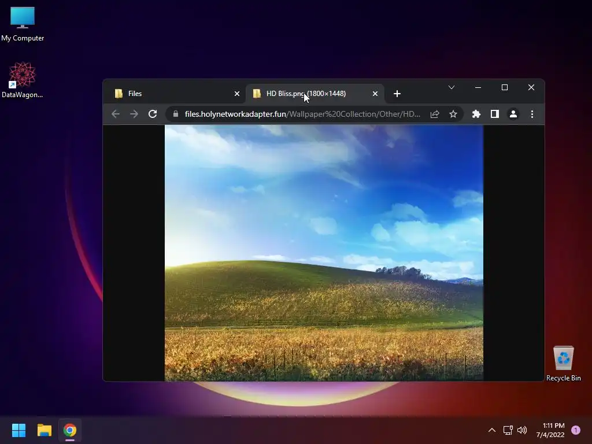Close the HD Bliss.png tab
Screen dimensions: 592x444
click(x=375, y=94)
